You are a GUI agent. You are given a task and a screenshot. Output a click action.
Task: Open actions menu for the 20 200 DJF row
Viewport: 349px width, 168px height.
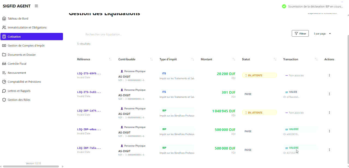pyautogui.click(x=329, y=75)
